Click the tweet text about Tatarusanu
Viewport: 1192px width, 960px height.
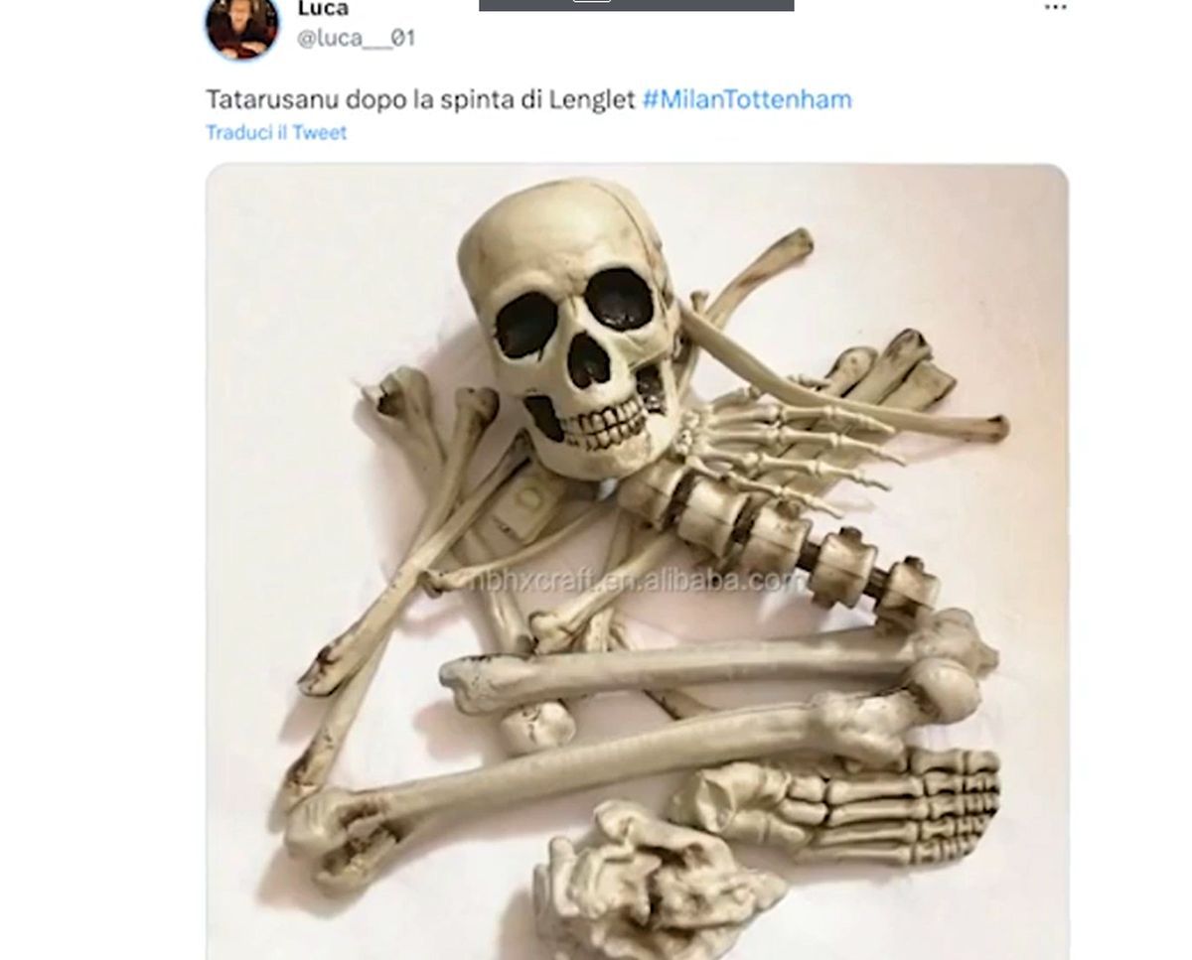[419, 99]
